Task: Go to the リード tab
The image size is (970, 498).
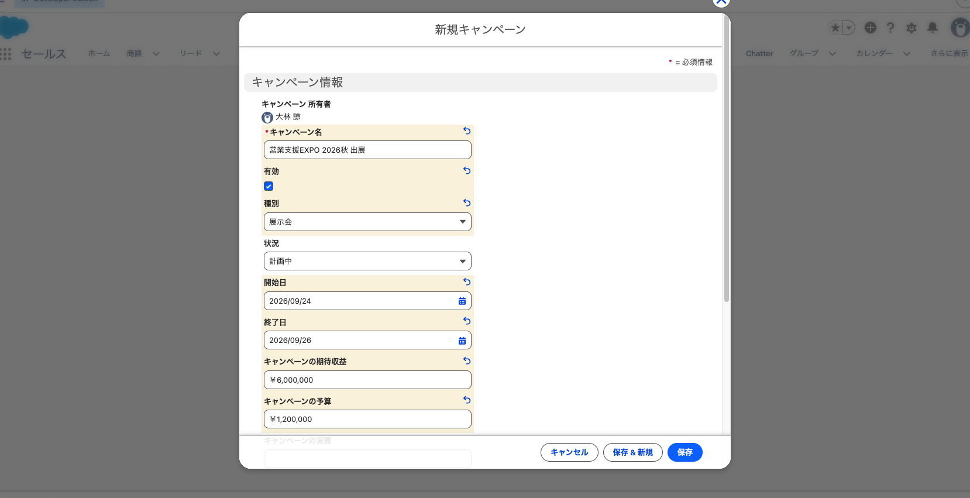Action: point(191,53)
